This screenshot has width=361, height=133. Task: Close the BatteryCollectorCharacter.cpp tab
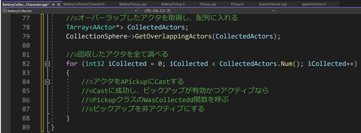tap(58, 4)
